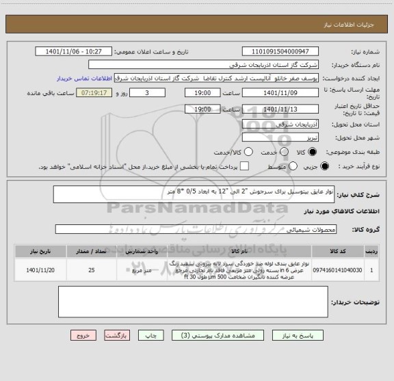The height and width of the screenshot is (381, 394).
Task: Click the چاپ print button
Action: [x=151, y=335]
